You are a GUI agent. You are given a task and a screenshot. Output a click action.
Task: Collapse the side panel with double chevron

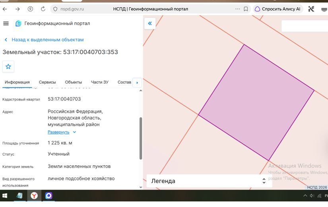[150, 23]
